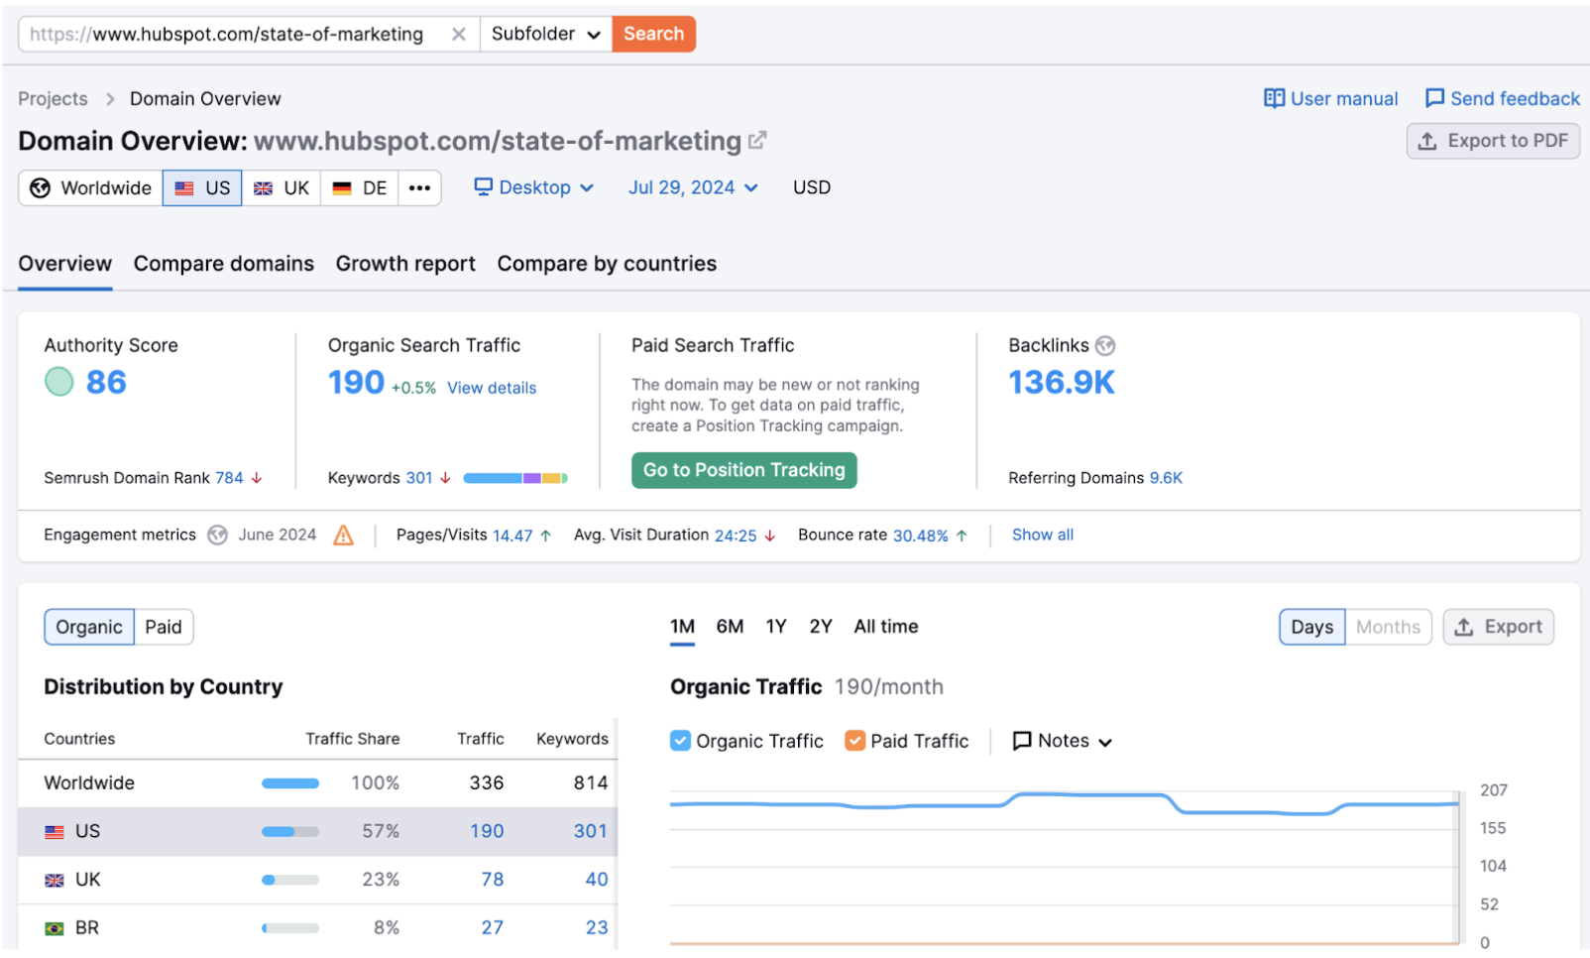
Task: Click Show all engagement metrics link
Action: (1043, 535)
